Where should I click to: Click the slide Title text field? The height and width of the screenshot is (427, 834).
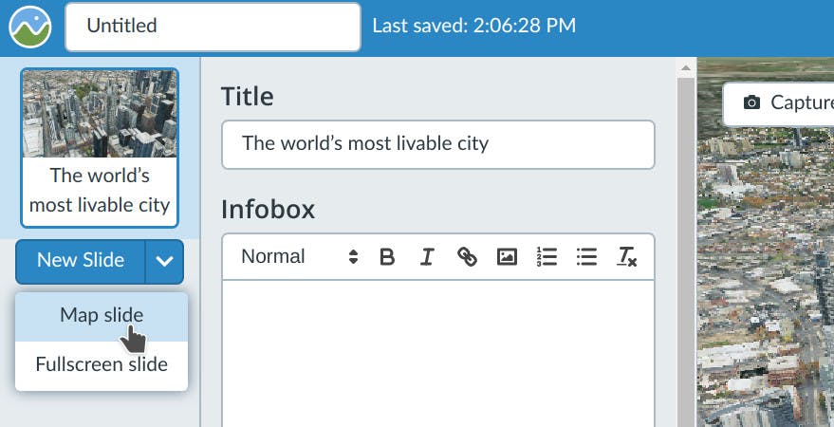[437, 144]
